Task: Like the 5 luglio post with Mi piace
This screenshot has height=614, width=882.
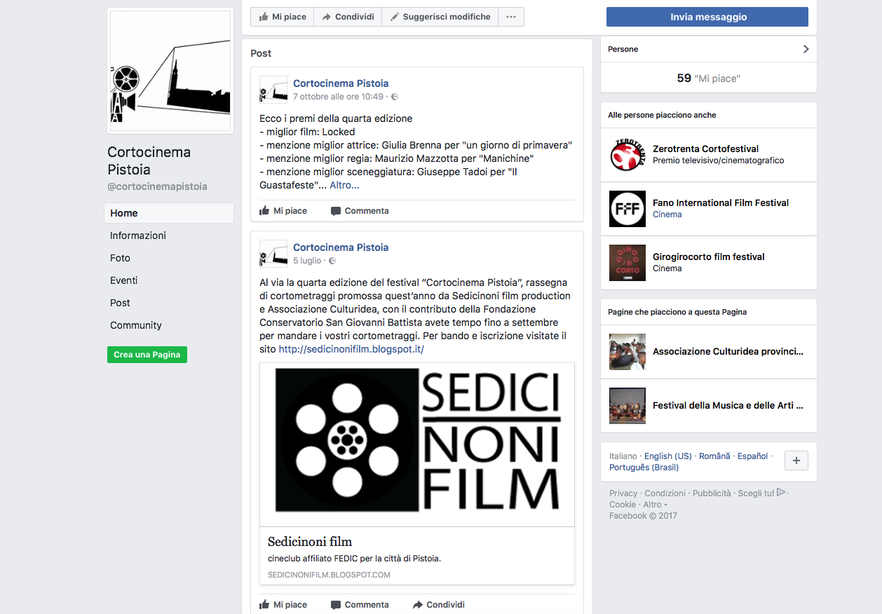Action: click(x=283, y=605)
